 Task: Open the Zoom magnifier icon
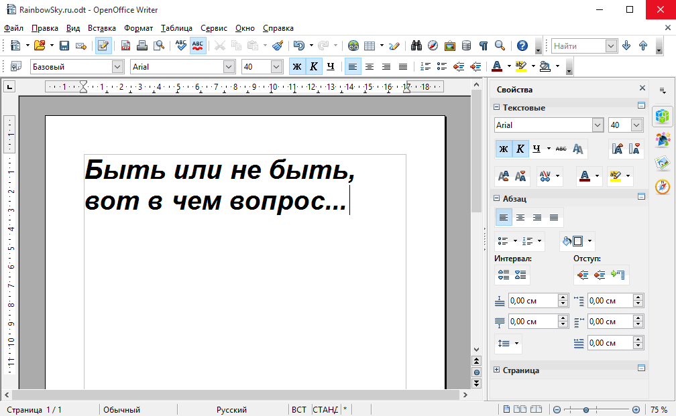coord(500,46)
